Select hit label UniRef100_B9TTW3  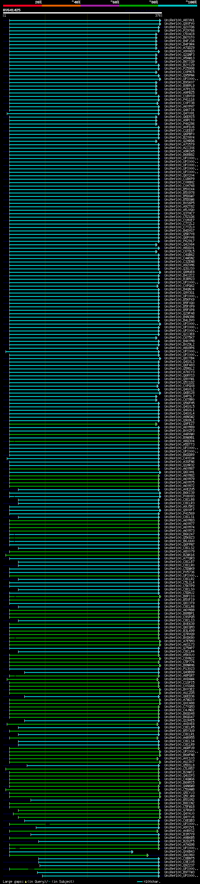(x=179, y=872)
